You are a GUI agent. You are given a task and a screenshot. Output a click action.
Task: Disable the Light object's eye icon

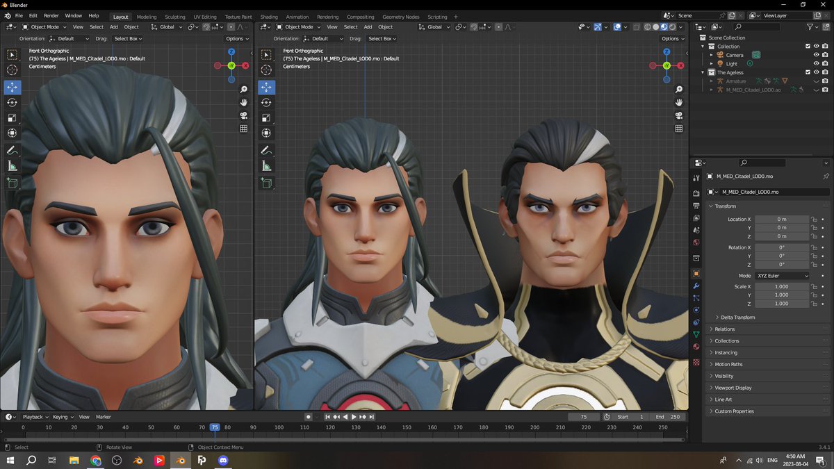pyautogui.click(x=817, y=64)
